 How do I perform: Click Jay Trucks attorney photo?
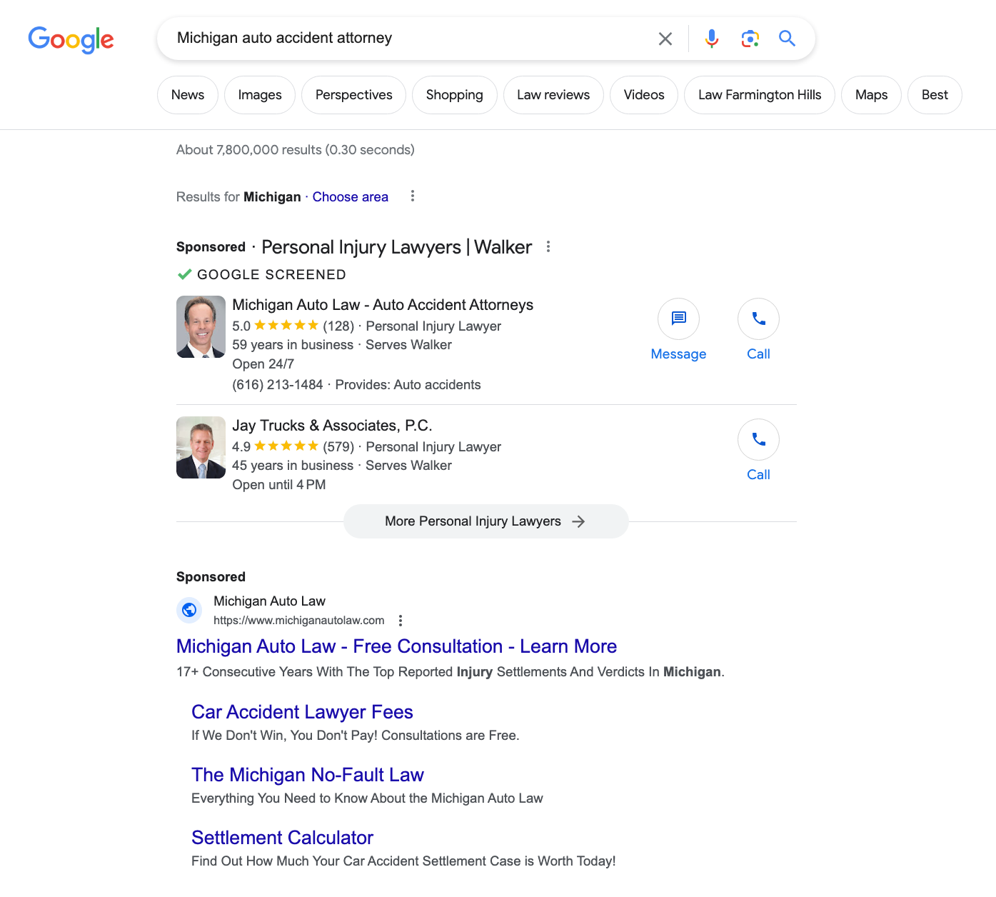tap(201, 447)
